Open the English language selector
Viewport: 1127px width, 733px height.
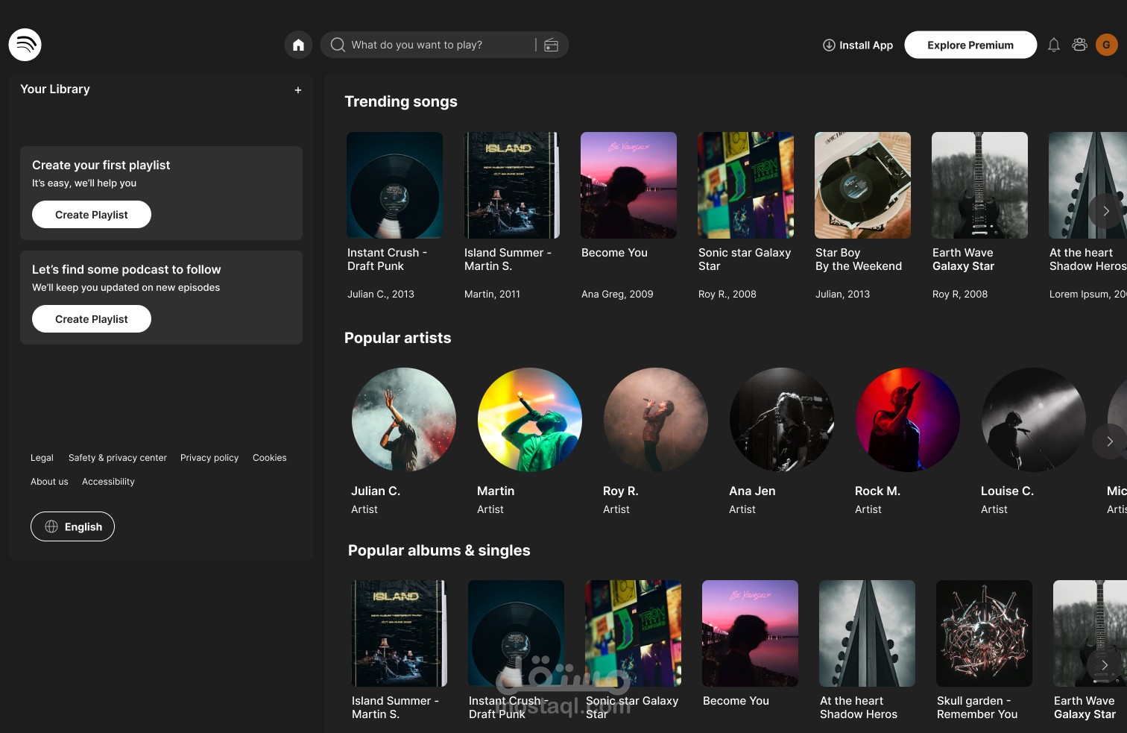(72, 526)
